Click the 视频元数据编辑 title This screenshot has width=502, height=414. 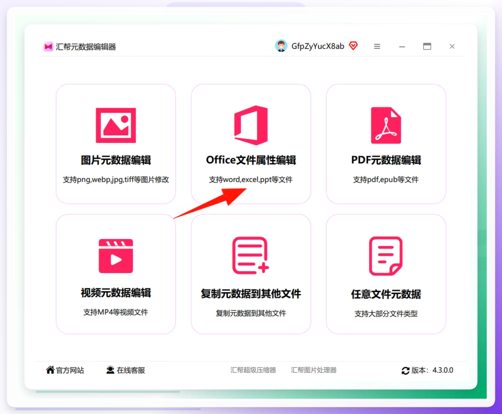tap(116, 293)
